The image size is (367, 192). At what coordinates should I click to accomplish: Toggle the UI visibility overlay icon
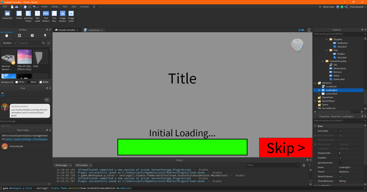pyautogui.click(x=302, y=30)
